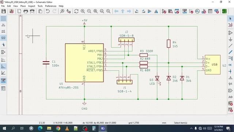
Task: Open the Preferences menu
Action: pyautogui.click(x=51, y=6)
